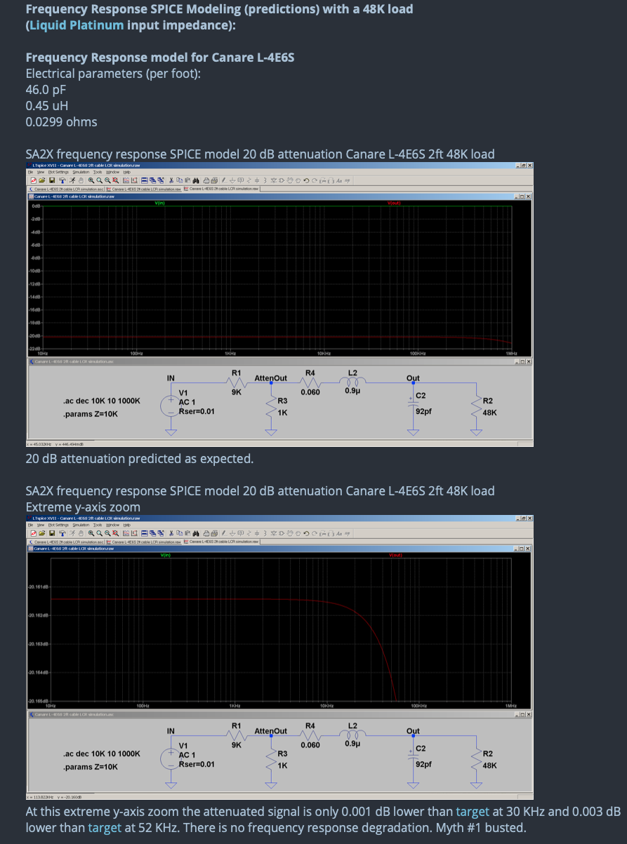Open Plot Settings menu in 20 dB screenshot
Screen dimensions: 627x844
[x=58, y=172]
